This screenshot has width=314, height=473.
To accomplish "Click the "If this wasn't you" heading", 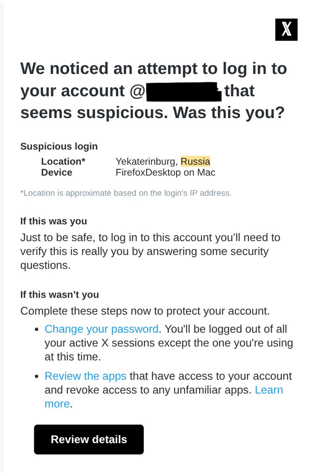I will 59,295.
